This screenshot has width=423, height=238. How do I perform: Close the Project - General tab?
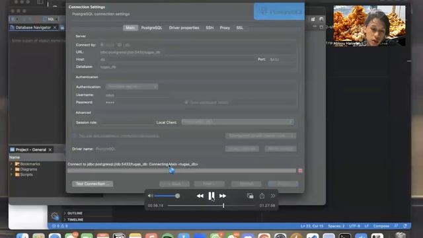pyautogui.click(x=50, y=149)
